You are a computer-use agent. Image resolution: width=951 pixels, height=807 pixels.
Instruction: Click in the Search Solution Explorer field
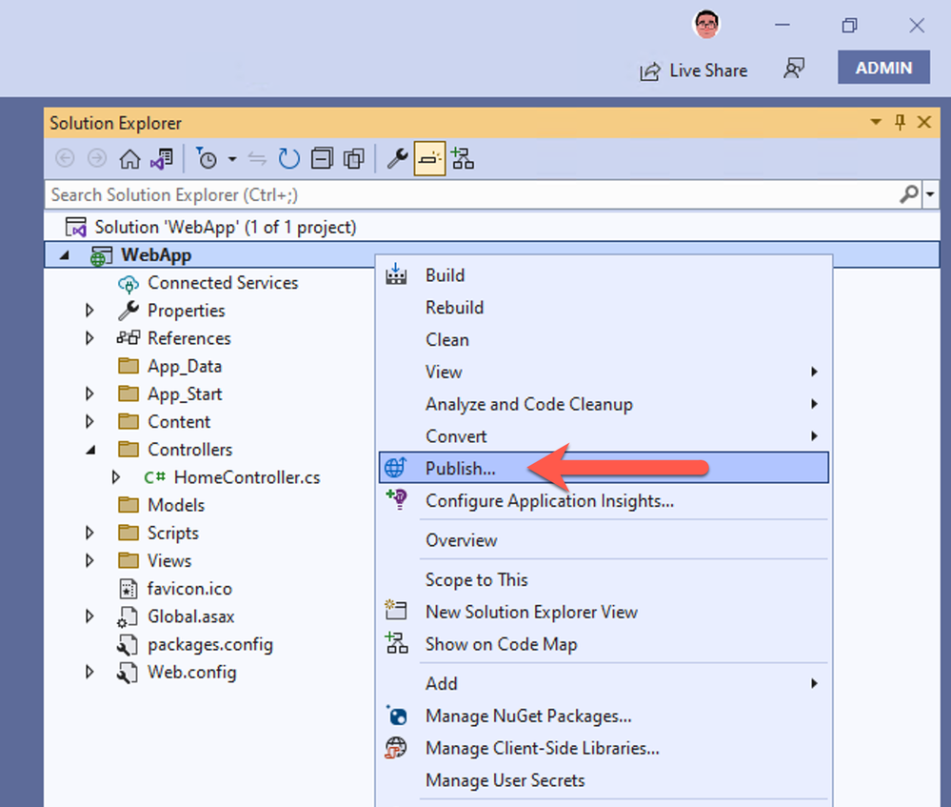[470, 195]
